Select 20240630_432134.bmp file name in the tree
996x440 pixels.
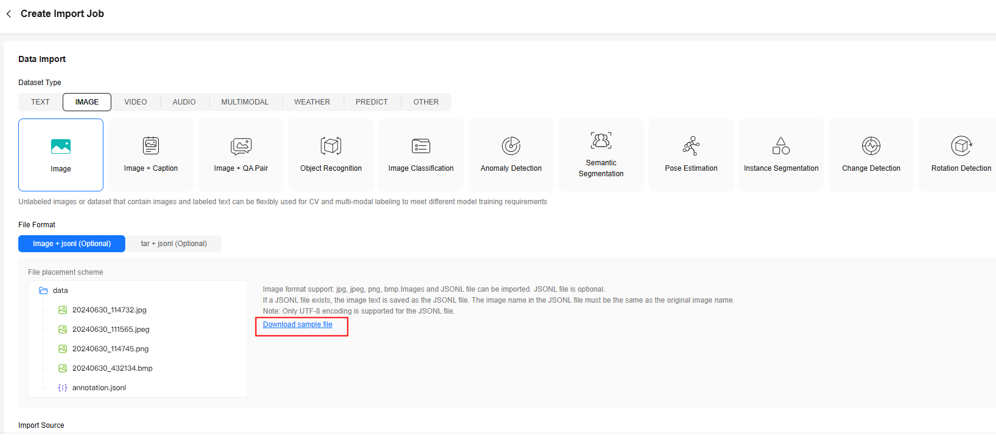point(113,368)
